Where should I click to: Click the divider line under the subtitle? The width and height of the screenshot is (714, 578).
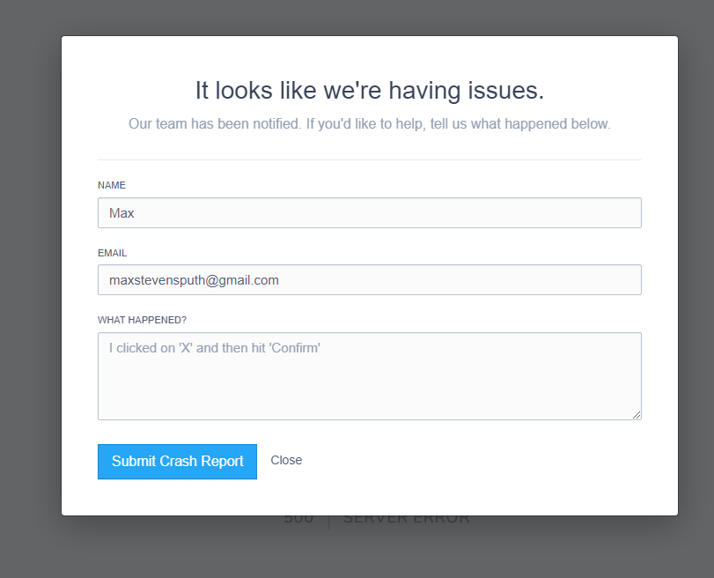pyautogui.click(x=370, y=159)
